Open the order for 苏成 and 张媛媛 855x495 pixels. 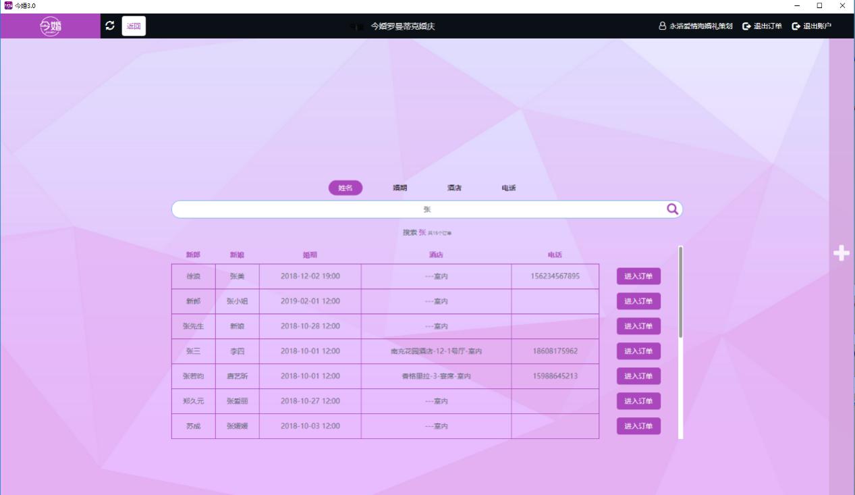tap(637, 425)
